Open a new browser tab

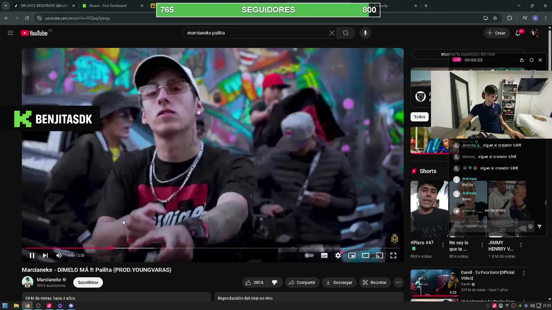(x=426, y=6)
